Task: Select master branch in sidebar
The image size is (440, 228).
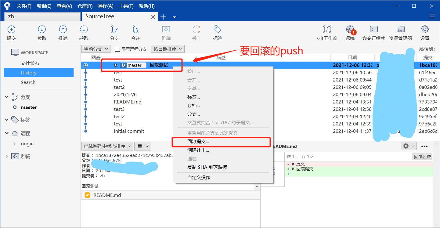Action: pos(29,107)
